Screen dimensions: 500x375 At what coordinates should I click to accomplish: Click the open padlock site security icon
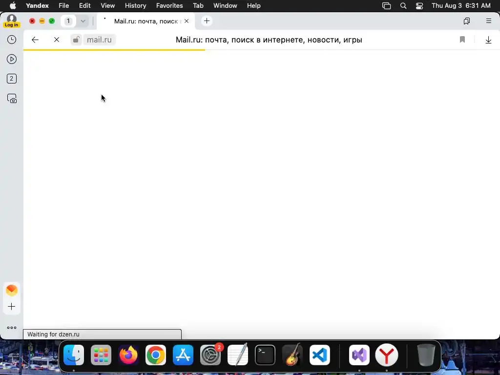(x=76, y=40)
